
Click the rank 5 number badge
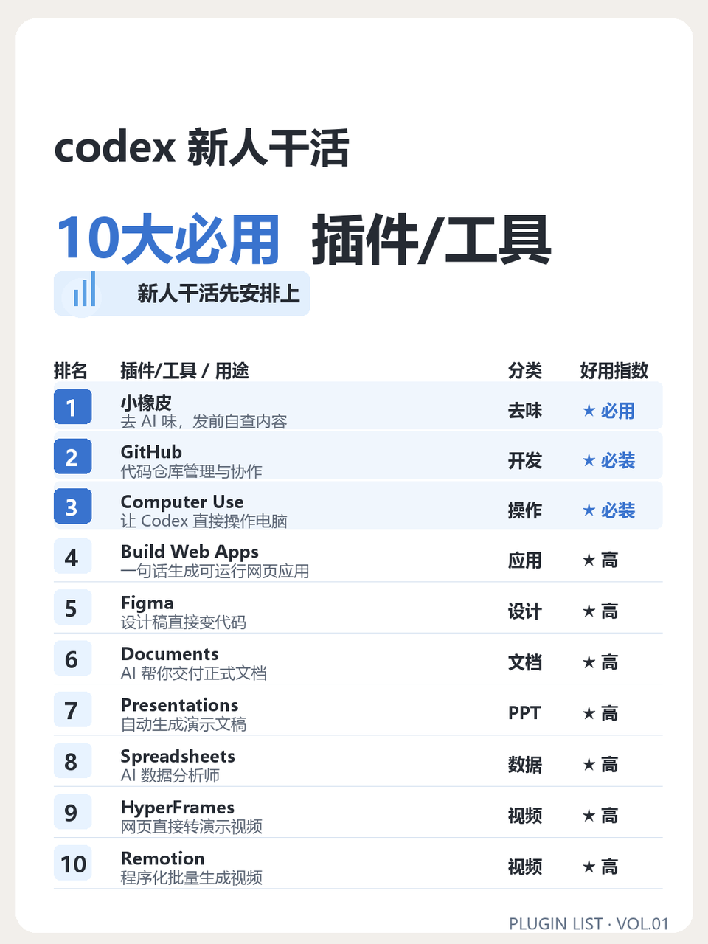[72, 608]
